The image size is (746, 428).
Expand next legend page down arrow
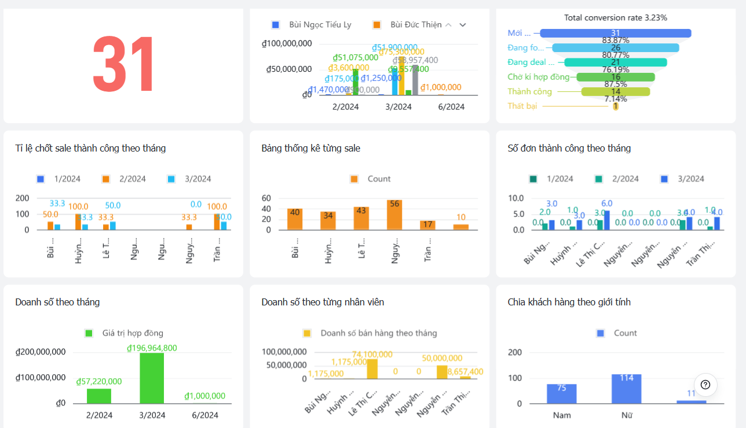463,25
